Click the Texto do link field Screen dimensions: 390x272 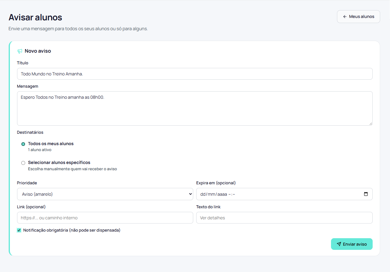point(284,218)
